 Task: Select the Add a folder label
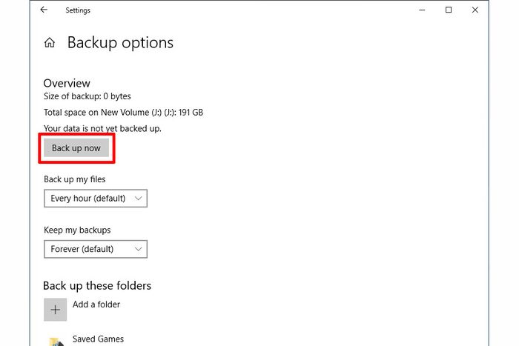[96, 305]
